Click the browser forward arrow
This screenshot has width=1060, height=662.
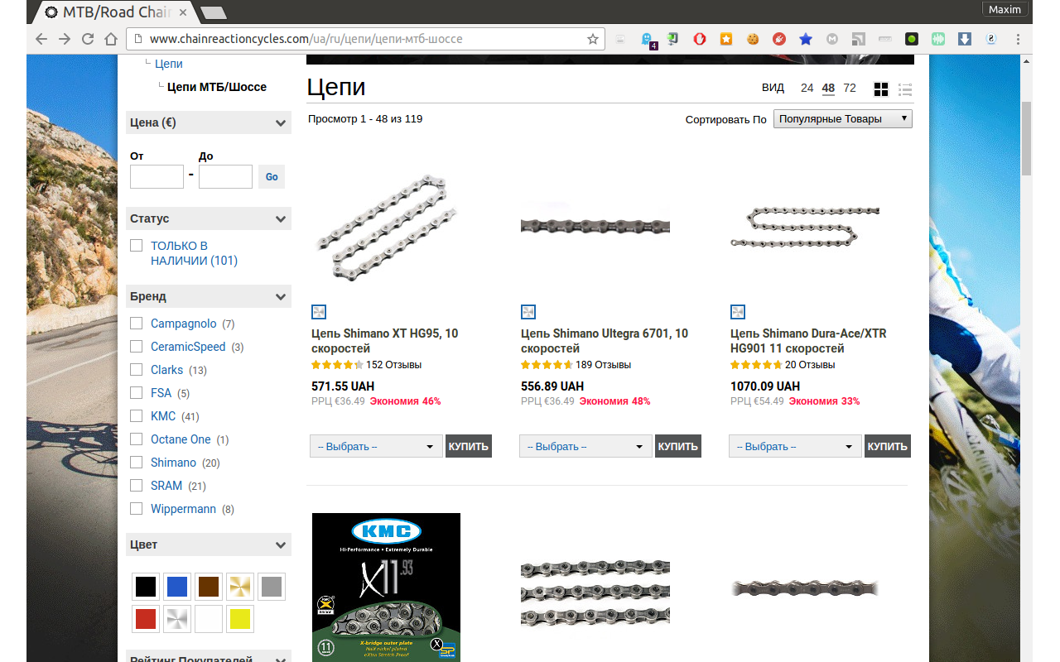tap(65, 39)
